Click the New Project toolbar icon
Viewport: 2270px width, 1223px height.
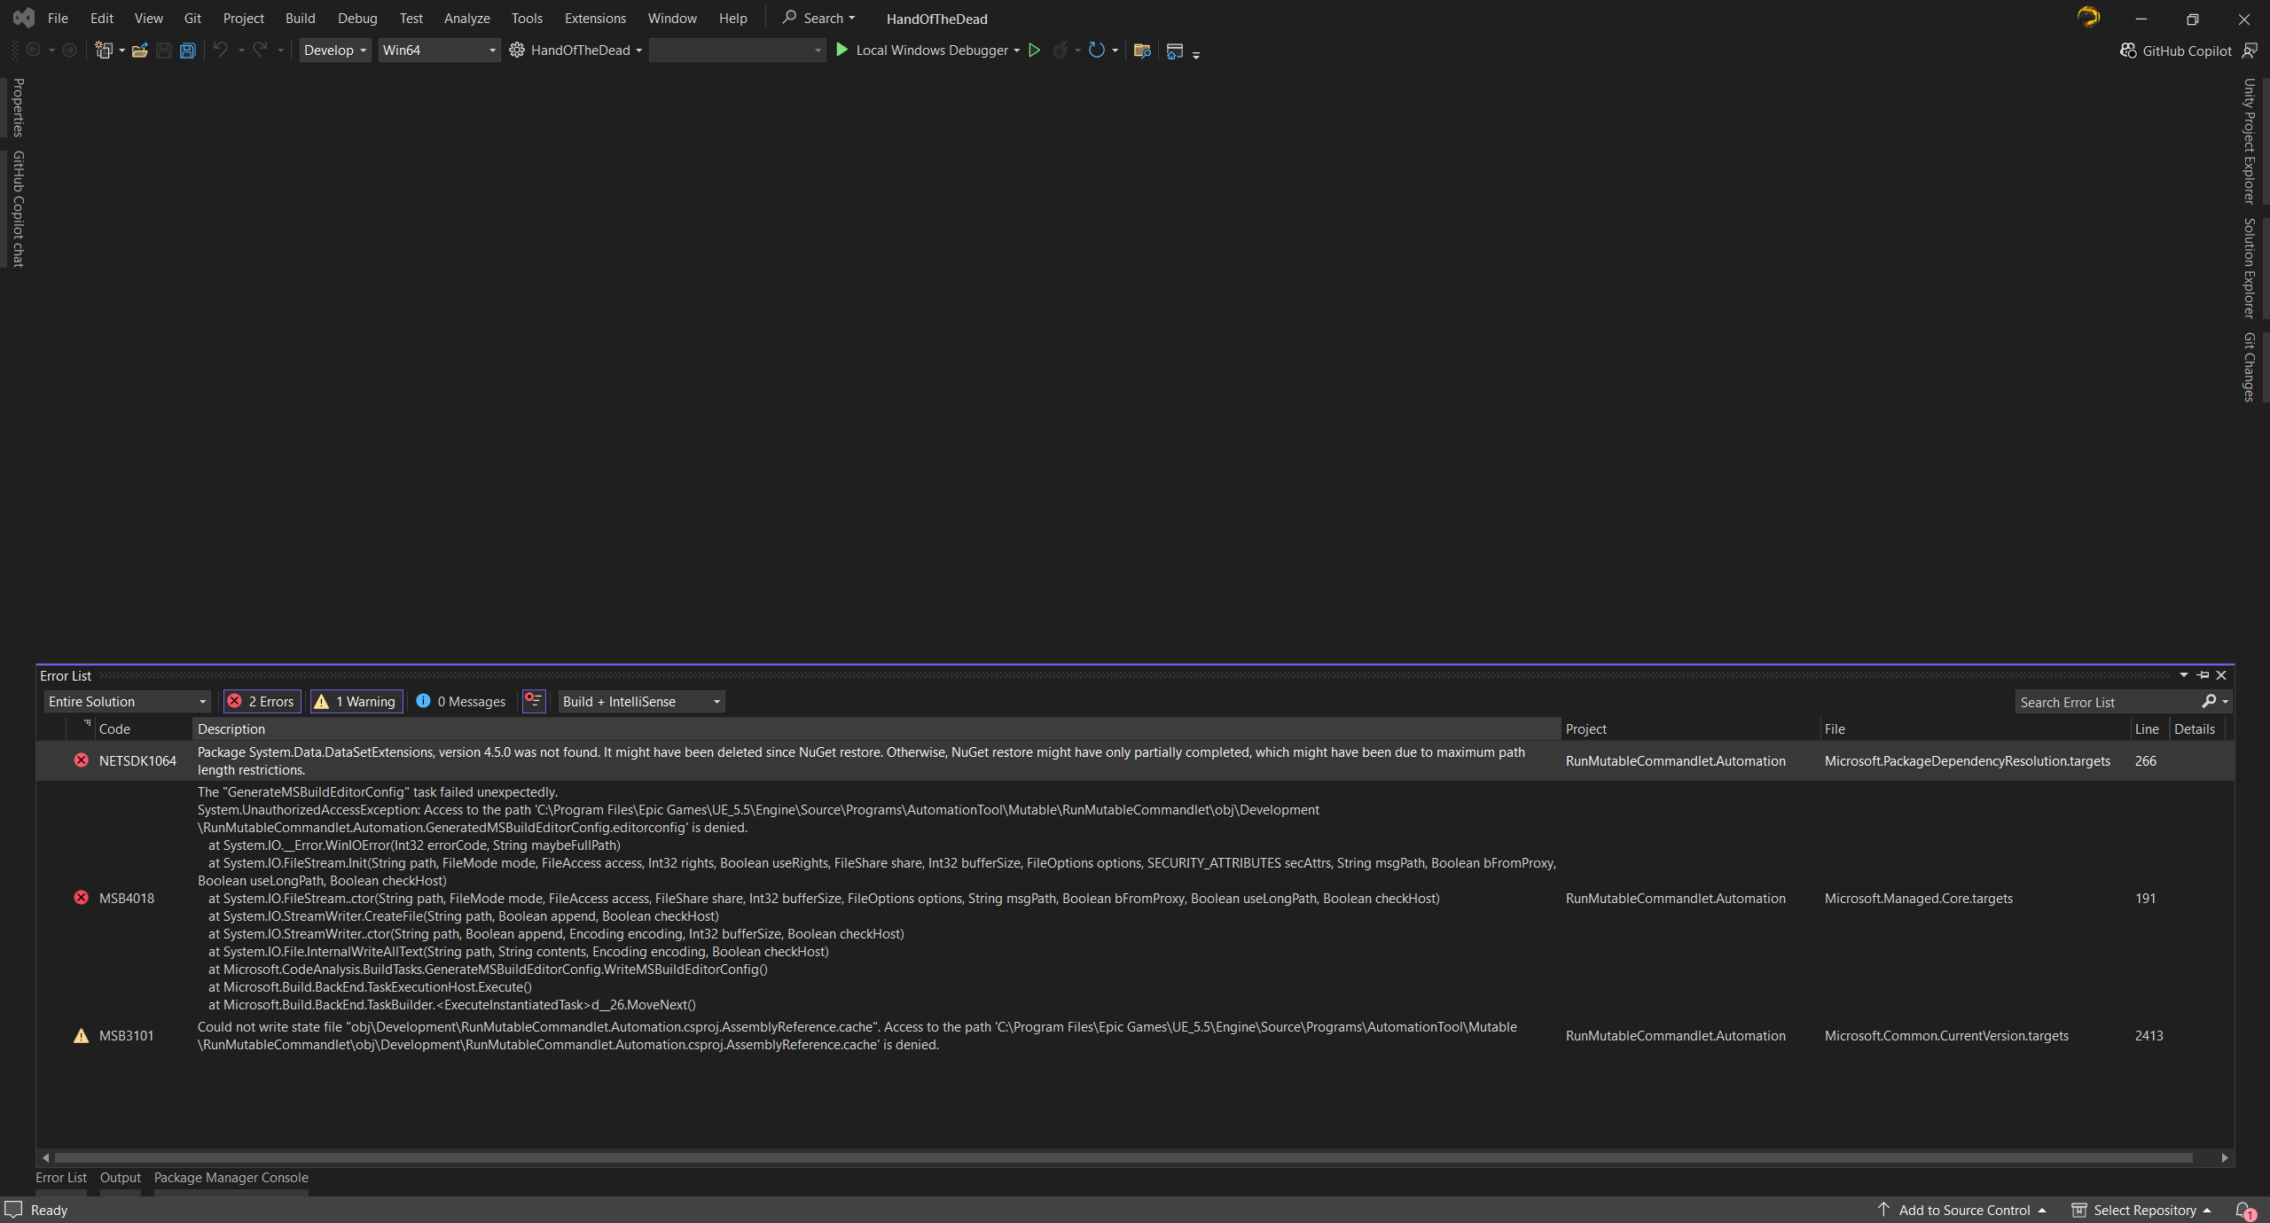point(104,51)
